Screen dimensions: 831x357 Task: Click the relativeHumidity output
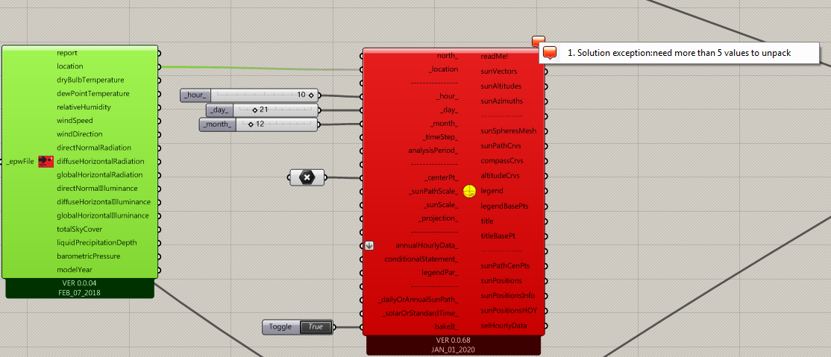click(x=84, y=107)
